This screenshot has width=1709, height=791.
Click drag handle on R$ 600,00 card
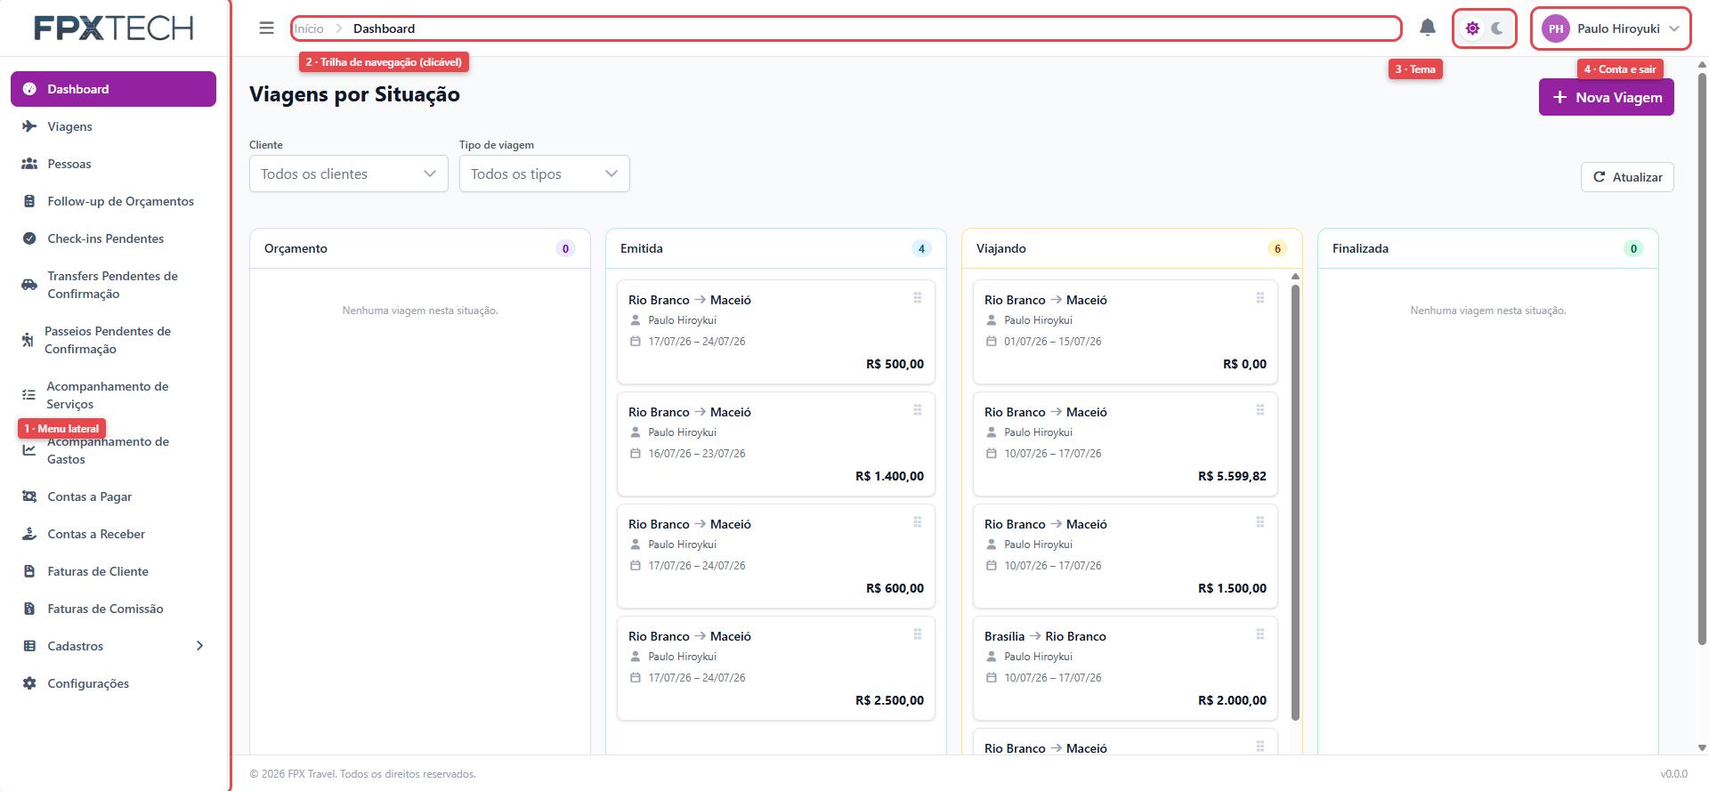pyautogui.click(x=918, y=522)
